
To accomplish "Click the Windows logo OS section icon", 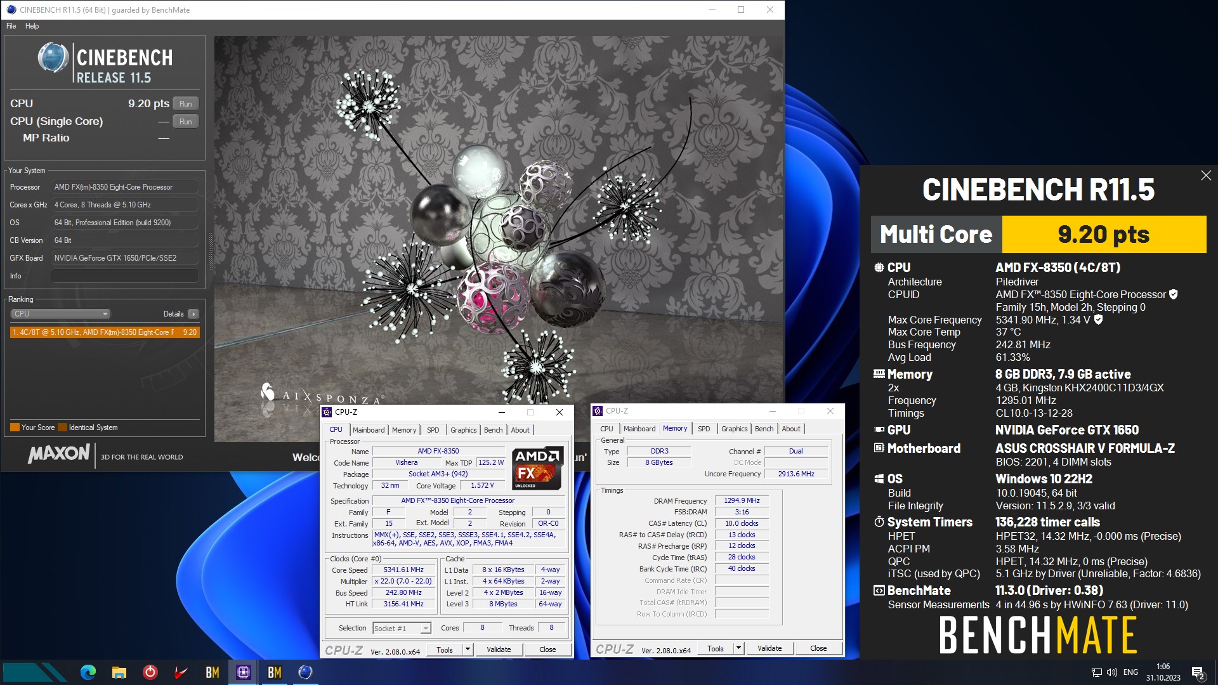I will (879, 479).
